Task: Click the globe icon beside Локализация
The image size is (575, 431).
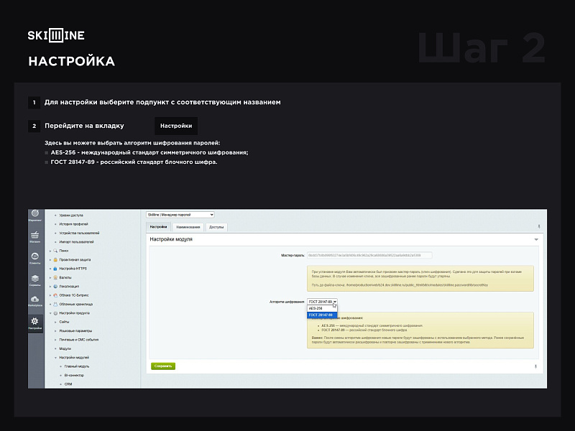Action: coord(55,286)
